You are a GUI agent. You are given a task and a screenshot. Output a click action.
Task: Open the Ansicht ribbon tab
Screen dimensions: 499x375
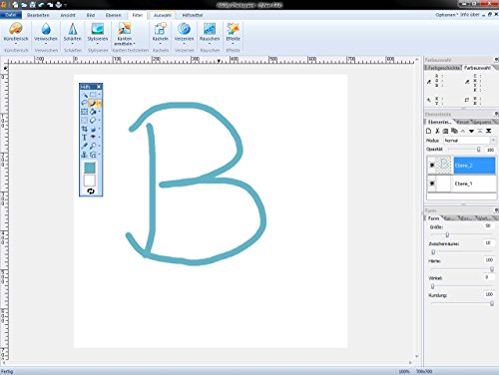tap(68, 15)
